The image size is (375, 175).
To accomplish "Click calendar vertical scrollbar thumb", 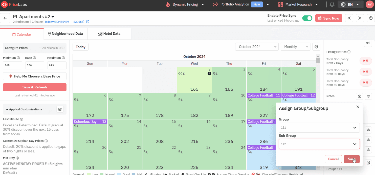I will pos(318,60).
